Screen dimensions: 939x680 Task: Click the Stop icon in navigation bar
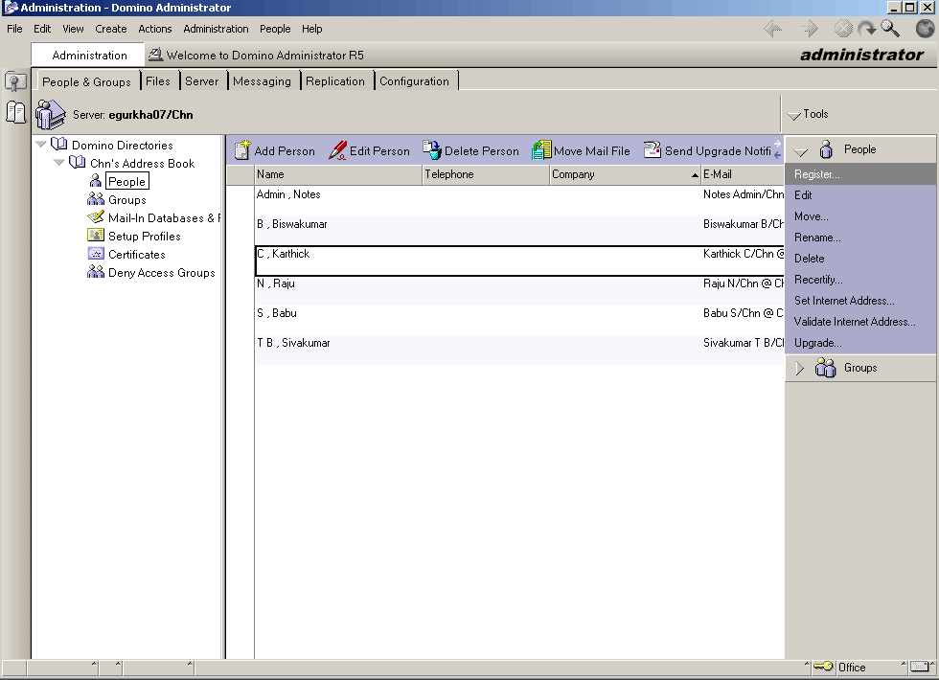pos(843,29)
